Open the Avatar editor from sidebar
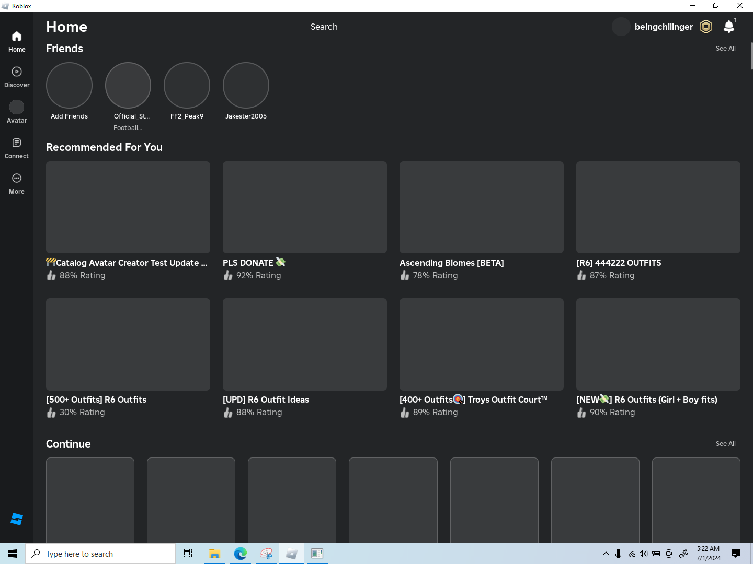Screen dimensions: 753x564 click(x=17, y=113)
